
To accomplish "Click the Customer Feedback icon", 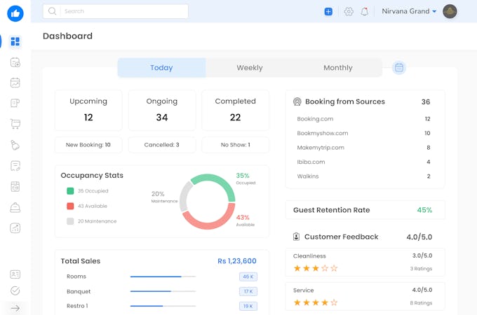I will pyautogui.click(x=296, y=237).
